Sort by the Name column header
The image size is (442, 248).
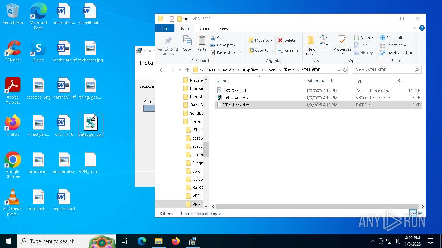[x=259, y=81]
